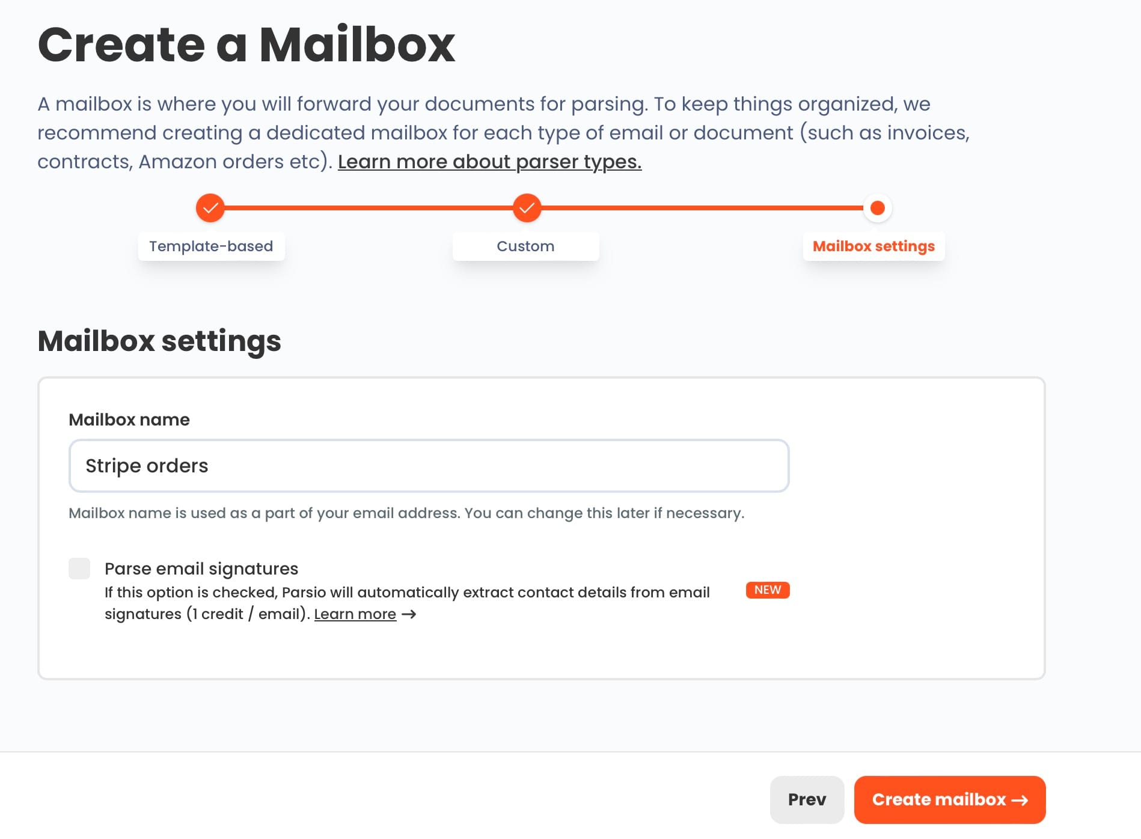
Task: Click the arrow icon beside Learn more
Action: pyautogui.click(x=409, y=614)
